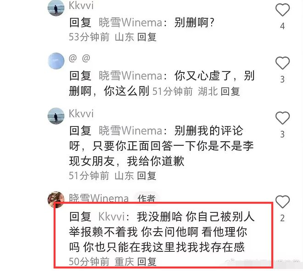The height and width of the screenshot is (271, 303).
Task: Like the @ @ user's comment with its heart
Action: pos(282,63)
